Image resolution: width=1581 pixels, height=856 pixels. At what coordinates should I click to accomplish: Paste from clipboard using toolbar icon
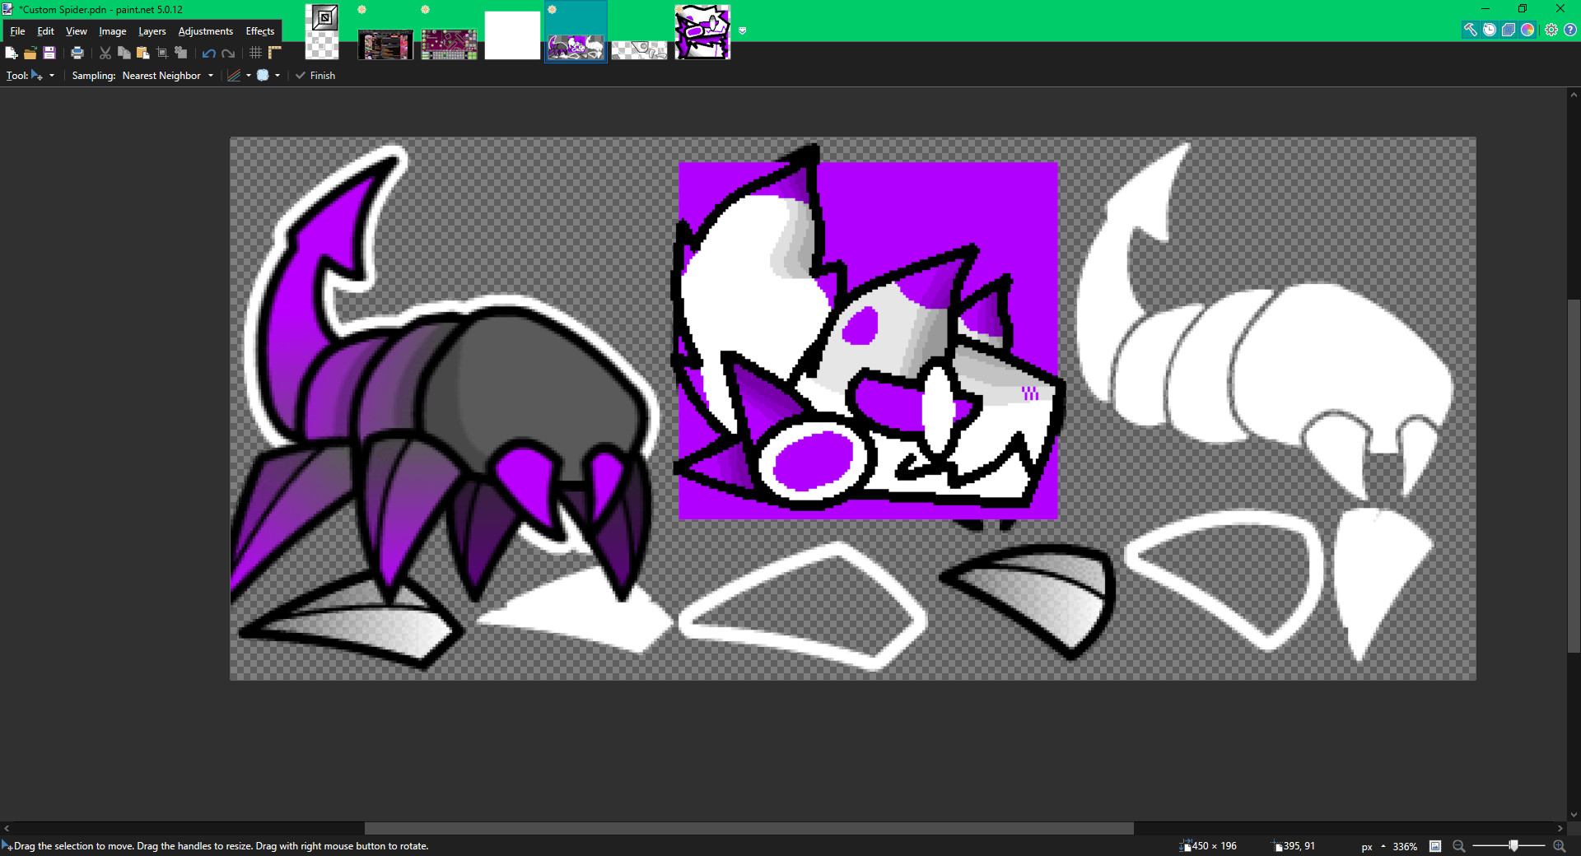(142, 53)
